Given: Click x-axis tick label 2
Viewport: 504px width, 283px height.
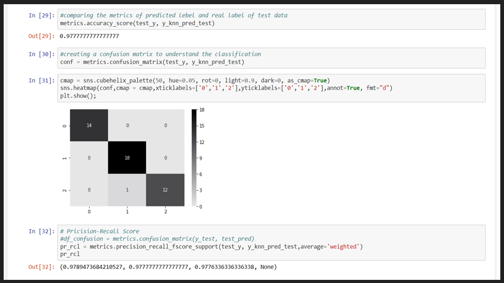Looking at the screenshot, I should coord(165,212).
